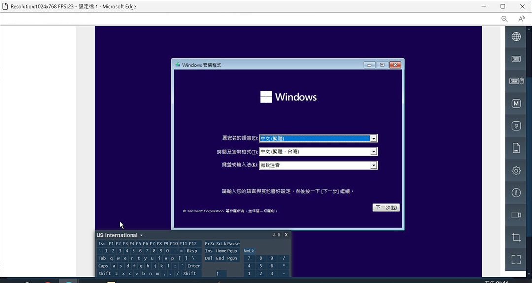
Task: Click the keyboard and mouse icon
Action: (x=516, y=81)
